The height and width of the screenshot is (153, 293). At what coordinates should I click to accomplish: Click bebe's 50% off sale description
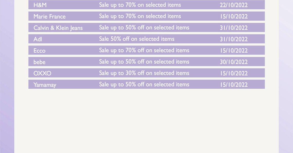coord(144,62)
